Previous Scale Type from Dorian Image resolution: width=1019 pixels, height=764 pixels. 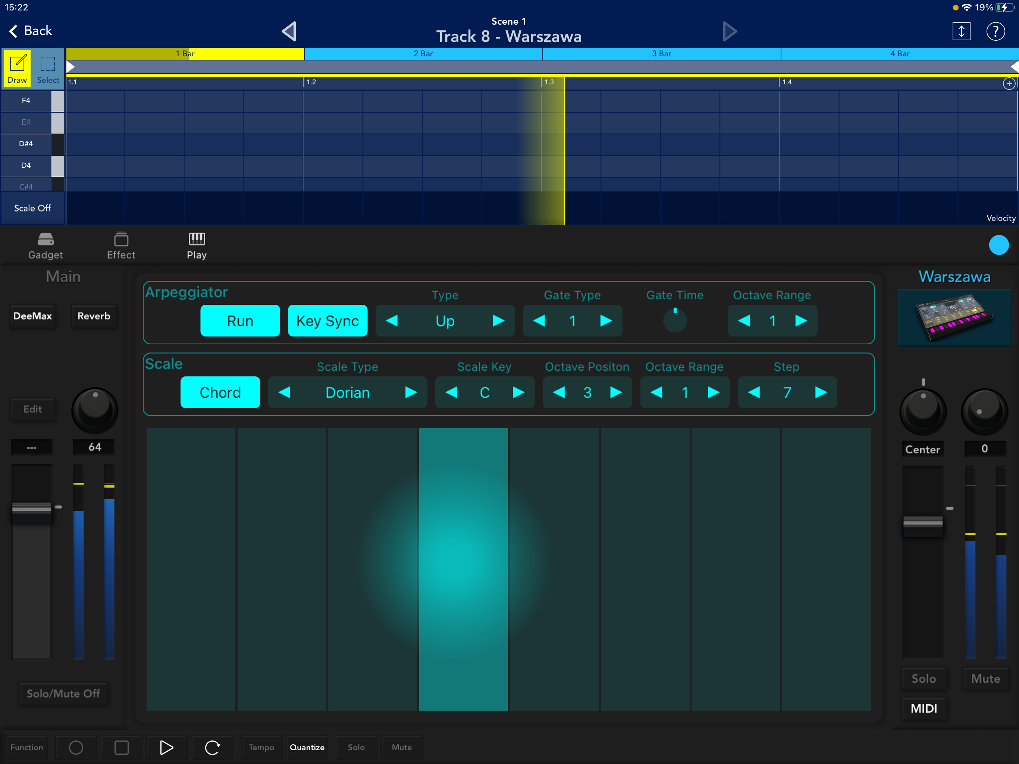[x=285, y=392]
